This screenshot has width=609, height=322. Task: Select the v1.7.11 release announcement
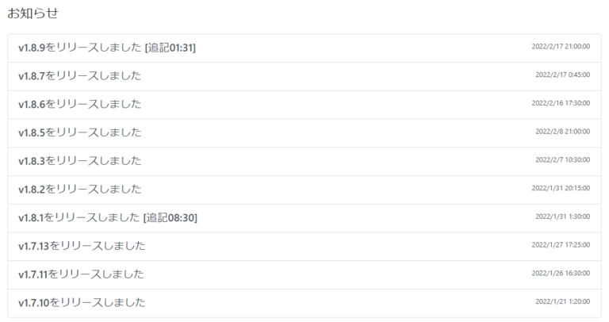[82, 274]
